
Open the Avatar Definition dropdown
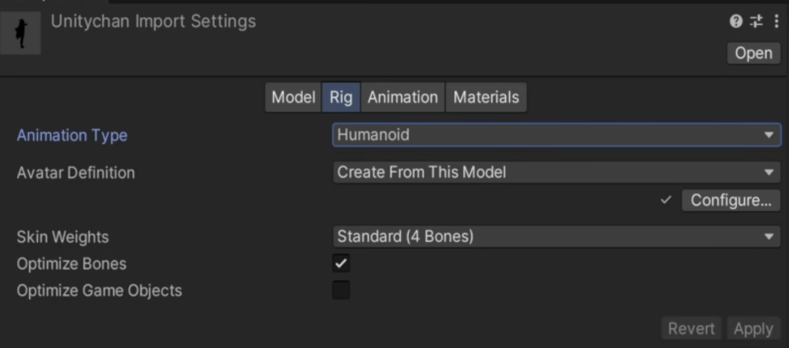pos(556,172)
